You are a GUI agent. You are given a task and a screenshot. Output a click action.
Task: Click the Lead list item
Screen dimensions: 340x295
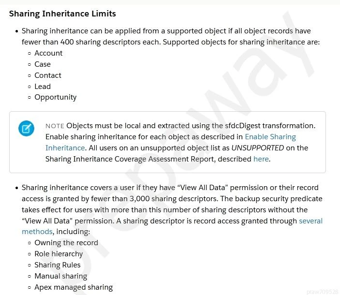click(43, 87)
